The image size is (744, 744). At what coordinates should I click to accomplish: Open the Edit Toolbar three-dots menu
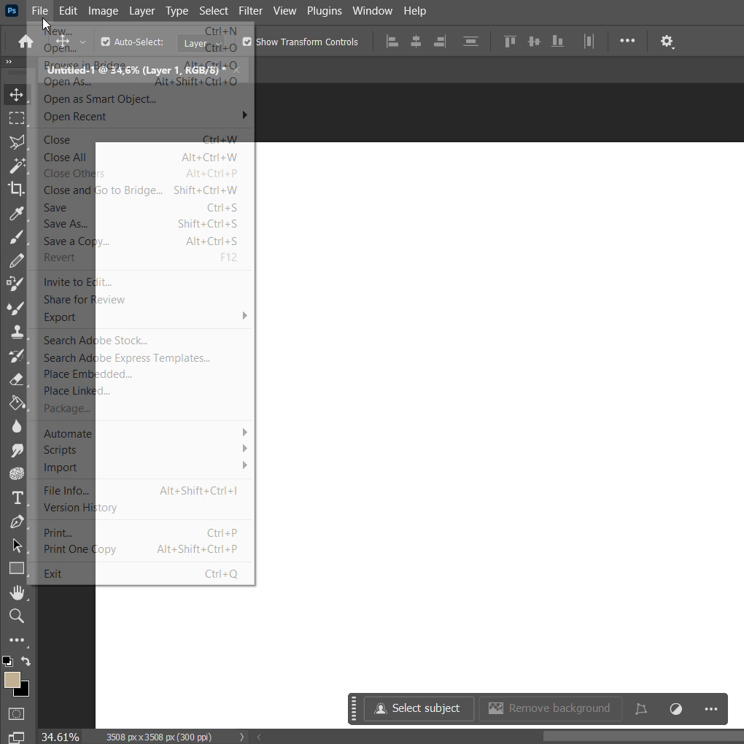pyautogui.click(x=17, y=640)
